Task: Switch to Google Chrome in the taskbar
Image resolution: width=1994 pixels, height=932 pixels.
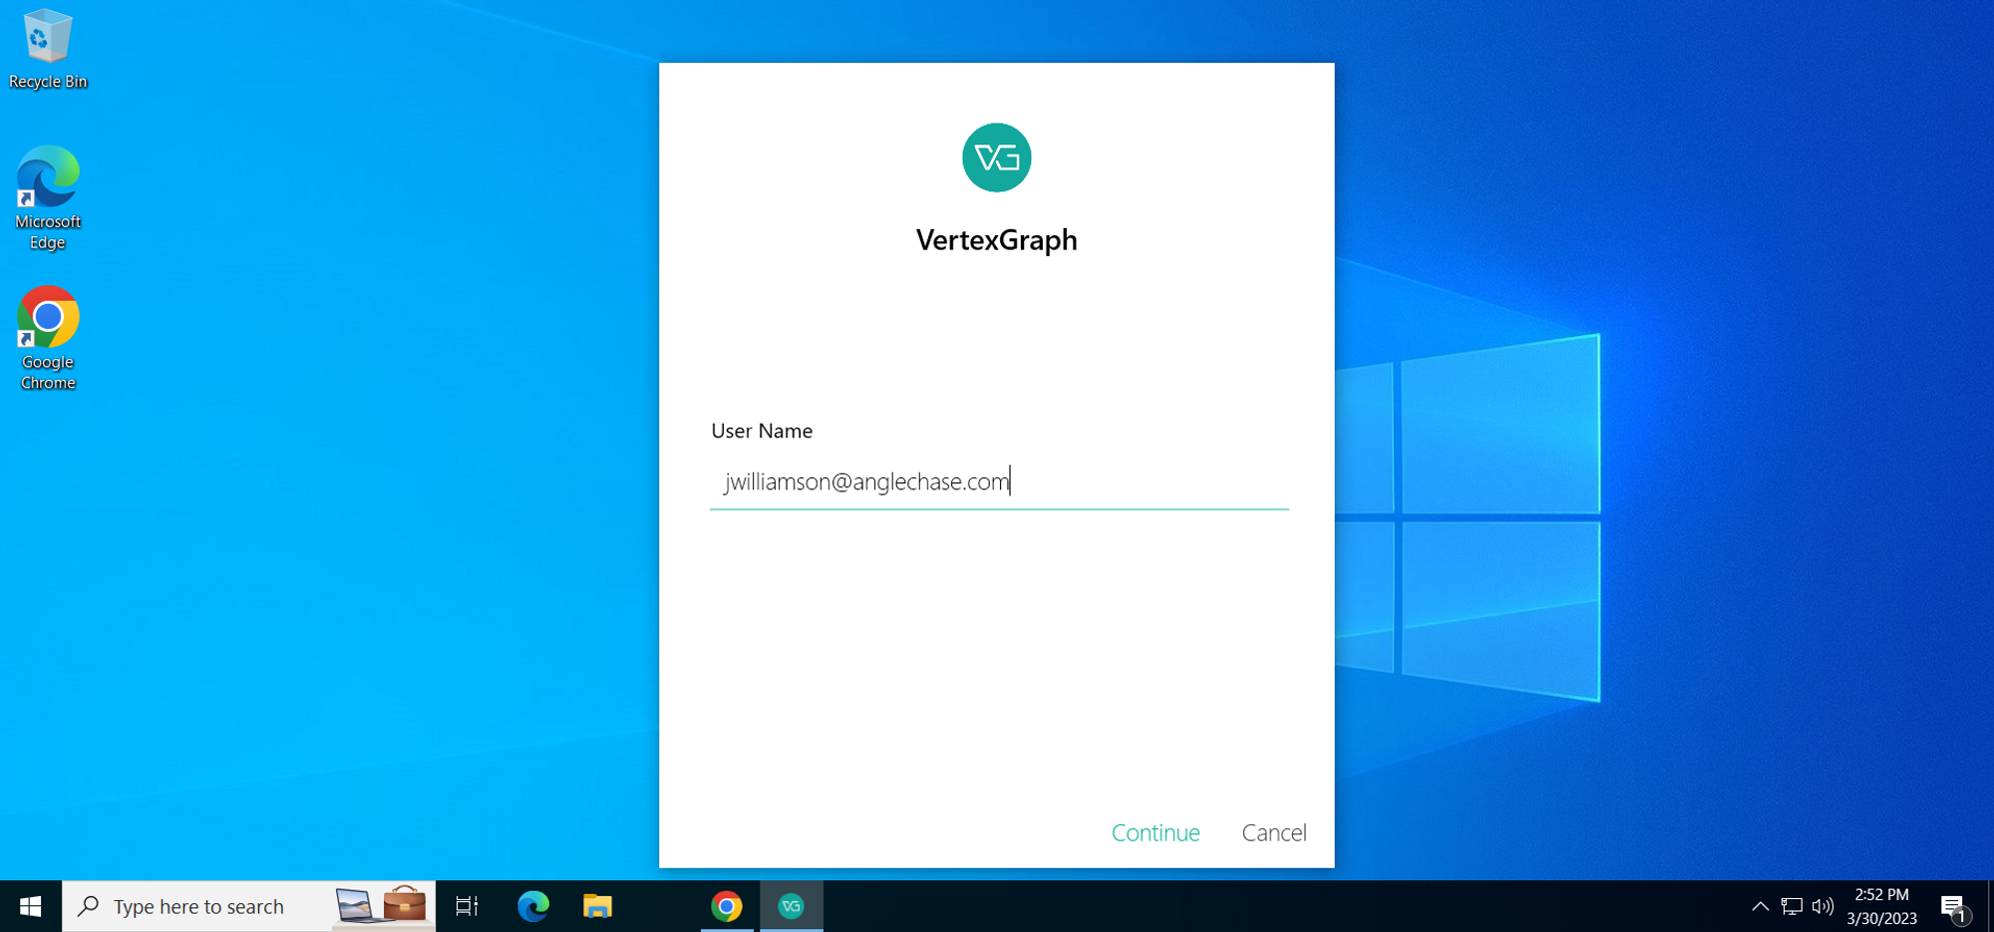Action: pyautogui.click(x=727, y=906)
